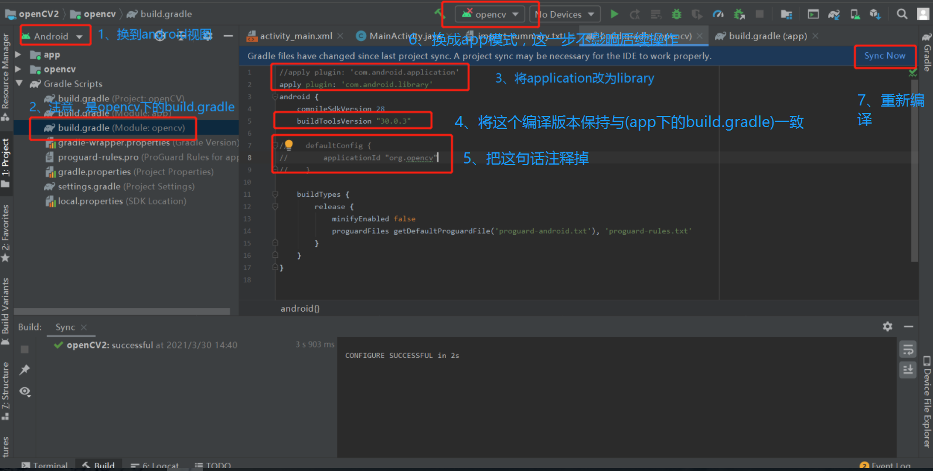This screenshot has width=933, height=471.
Task: Open the Terminal tool window tab
Action: tap(45, 465)
